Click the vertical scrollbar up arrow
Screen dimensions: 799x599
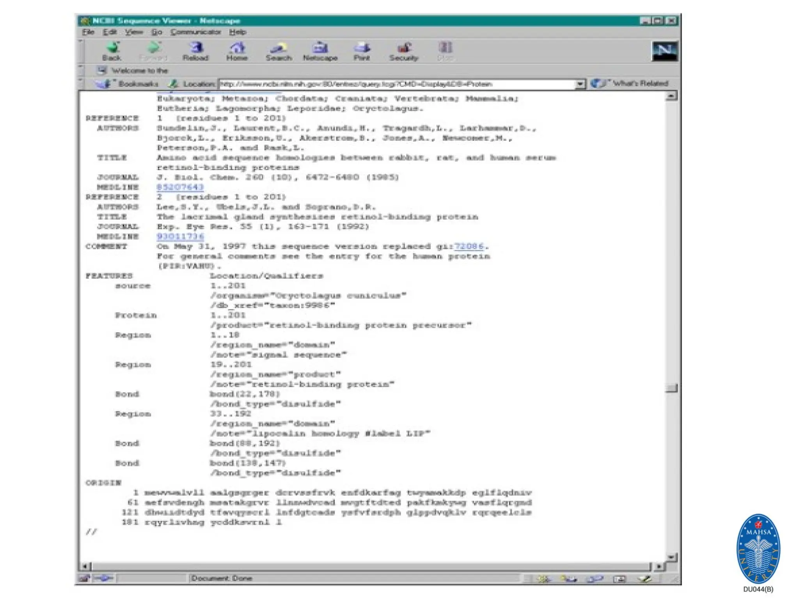pos(671,96)
